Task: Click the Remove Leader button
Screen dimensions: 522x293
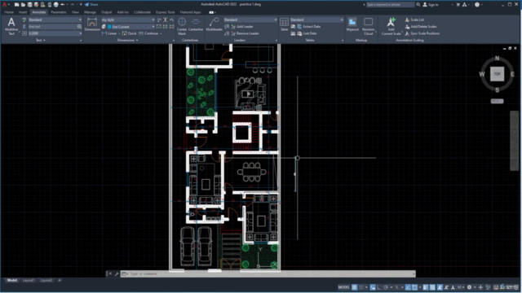Action: tap(245, 33)
